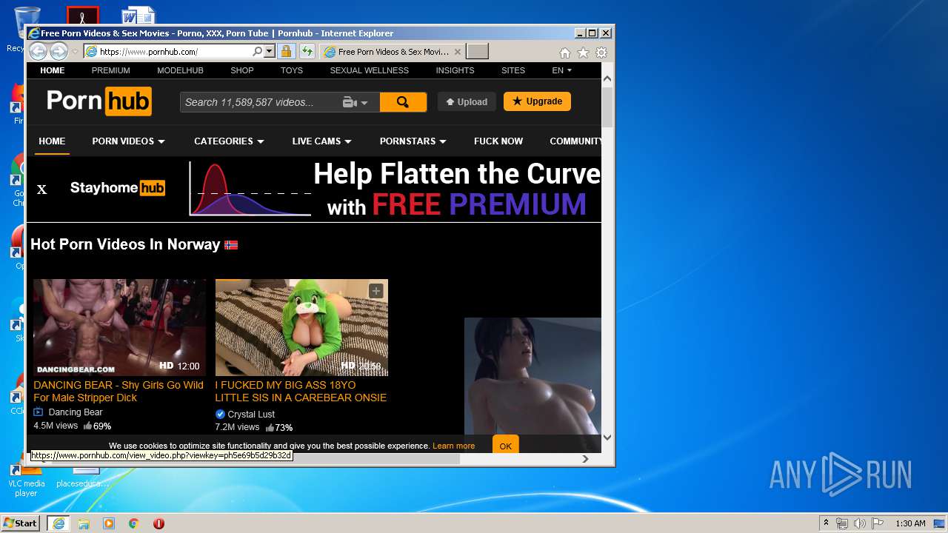The image size is (948, 533).
Task: Open the File Explorer taskbar icon
Action: click(x=84, y=523)
